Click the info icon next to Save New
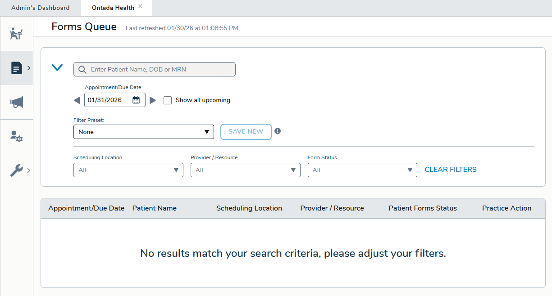552x296 pixels. click(278, 131)
